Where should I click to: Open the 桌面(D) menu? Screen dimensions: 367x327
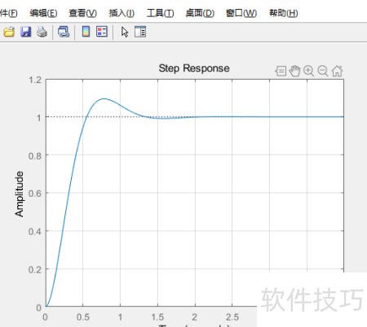click(200, 13)
